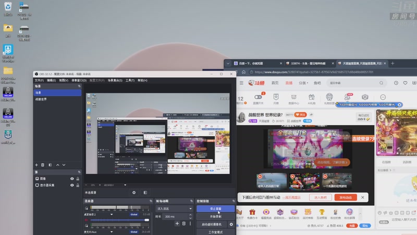Share the stream with arrow icon
The image size is (417, 235).
[311, 114]
